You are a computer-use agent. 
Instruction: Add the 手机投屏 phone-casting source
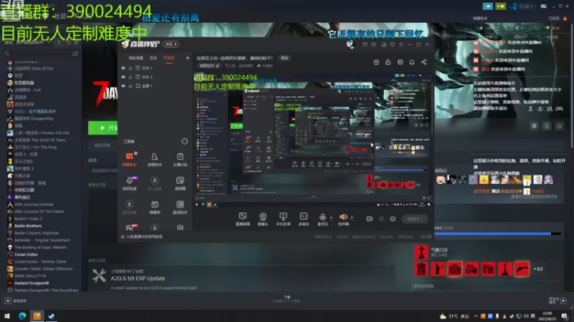pos(283,219)
